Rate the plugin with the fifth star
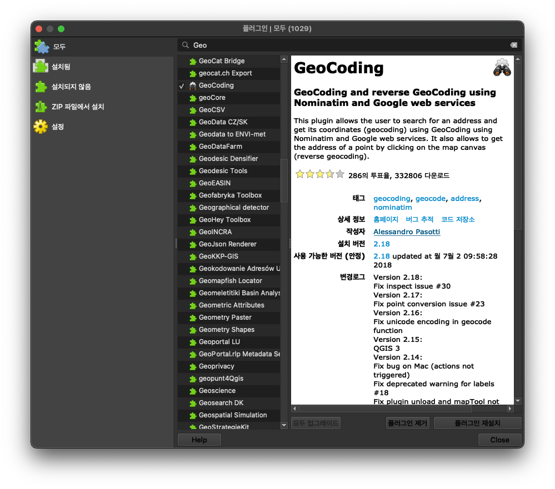 point(340,174)
